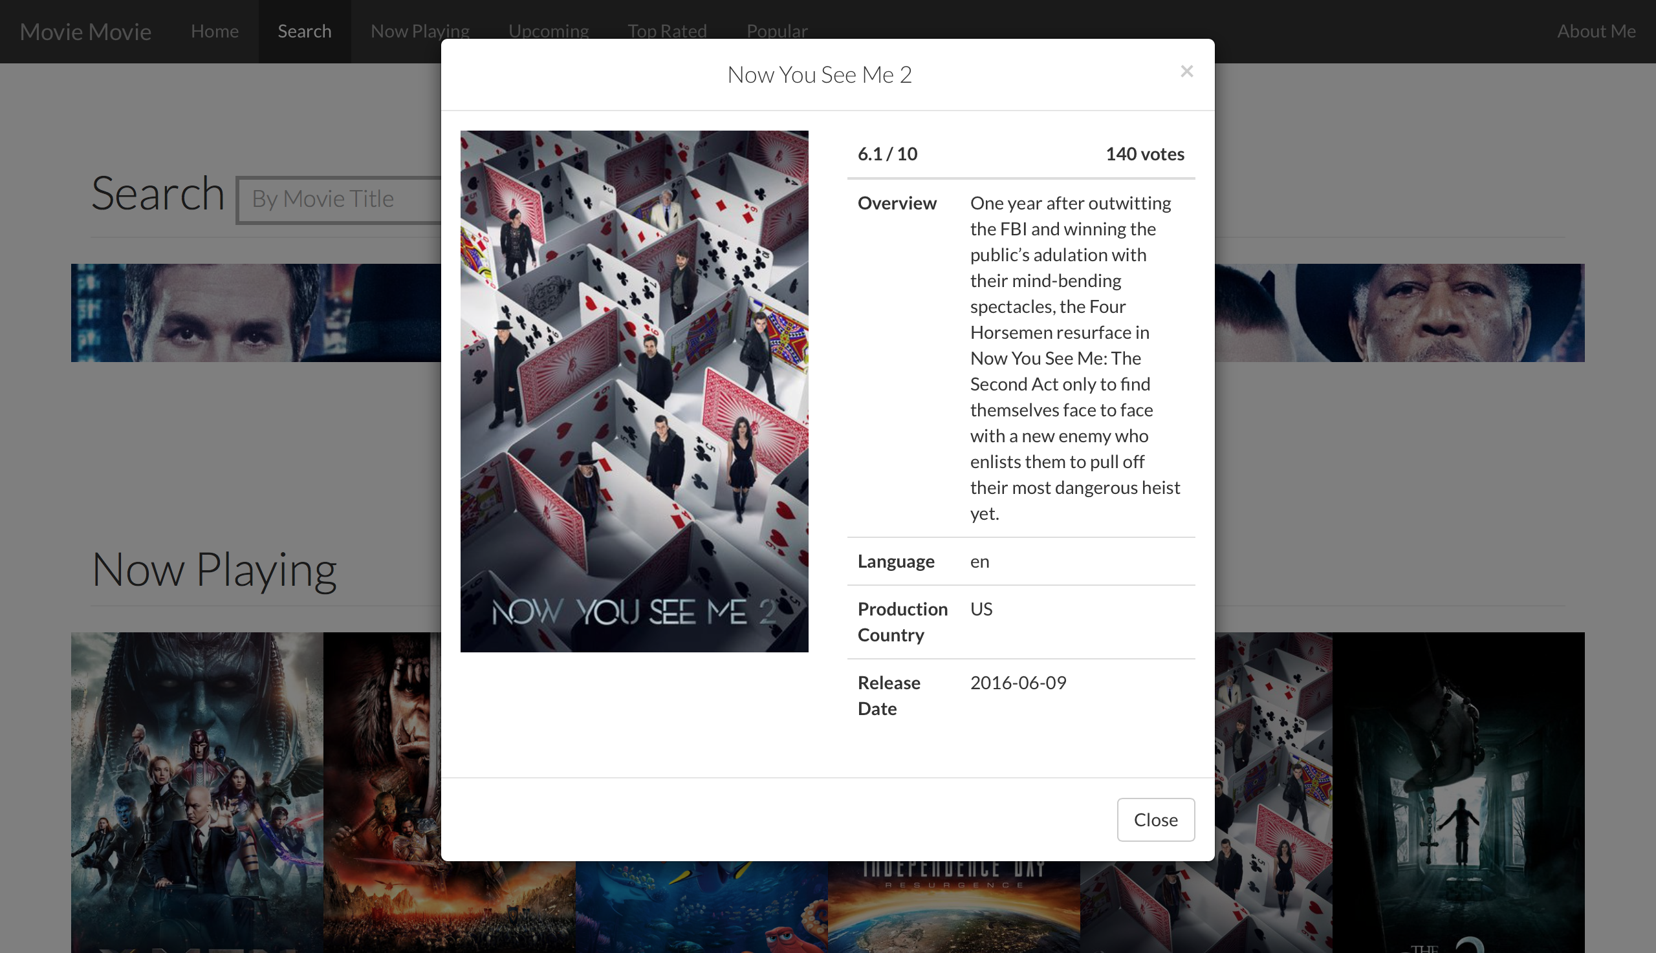The height and width of the screenshot is (953, 1656).
Task: Open the Home nav link
Action: pos(215,32)
